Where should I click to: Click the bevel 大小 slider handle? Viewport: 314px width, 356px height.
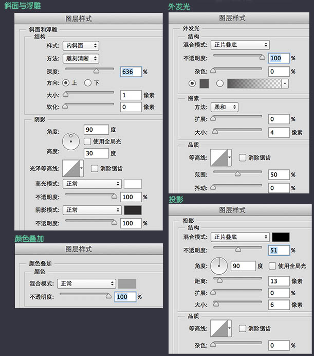click(66, 94)
